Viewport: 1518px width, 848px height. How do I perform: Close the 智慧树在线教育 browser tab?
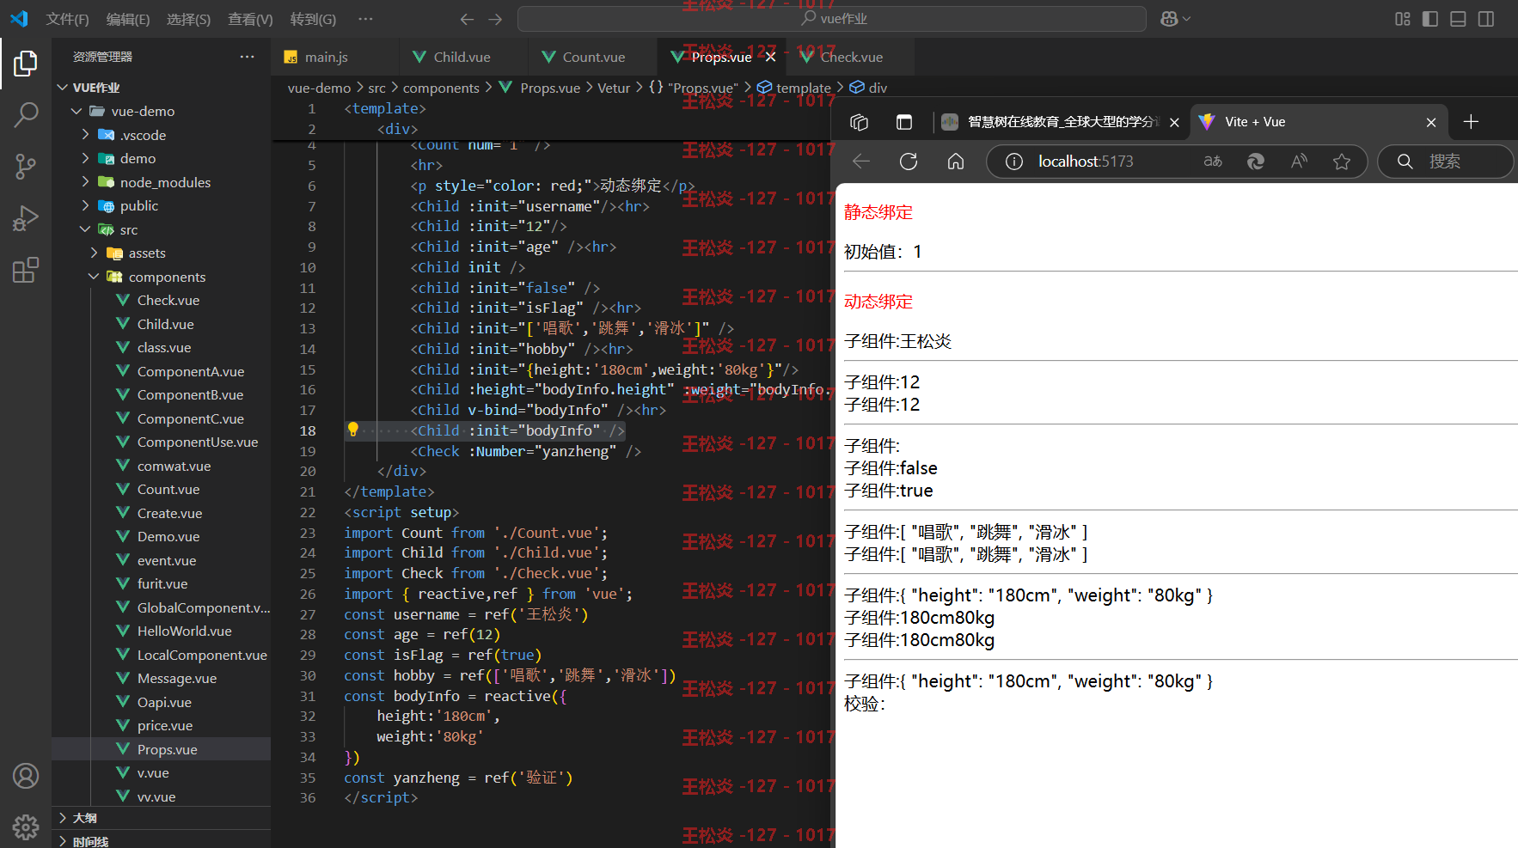click(1174, 122)
